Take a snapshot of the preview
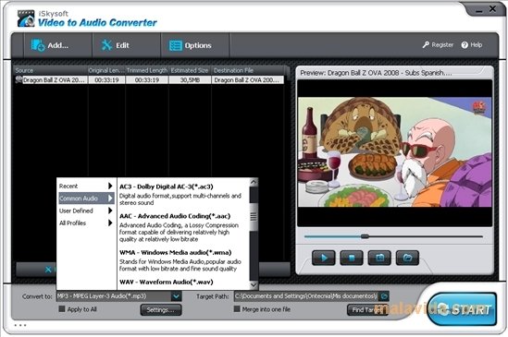Viewport: 508px width, 337px height. pyautogui.click(x=379, y=258)
